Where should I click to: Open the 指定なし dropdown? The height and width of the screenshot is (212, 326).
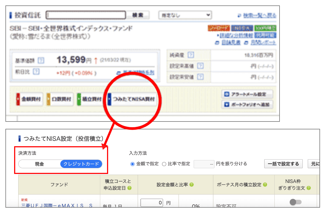pos(185,15)
